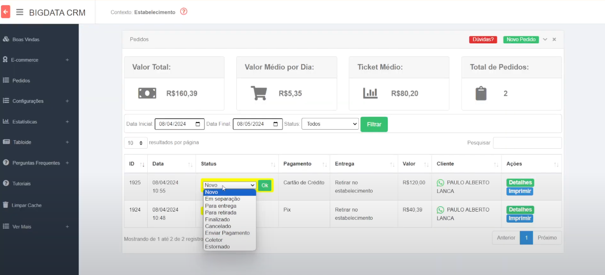Sort table by Data column
Screen dimensions: 605x275
[x=171, y=164]
